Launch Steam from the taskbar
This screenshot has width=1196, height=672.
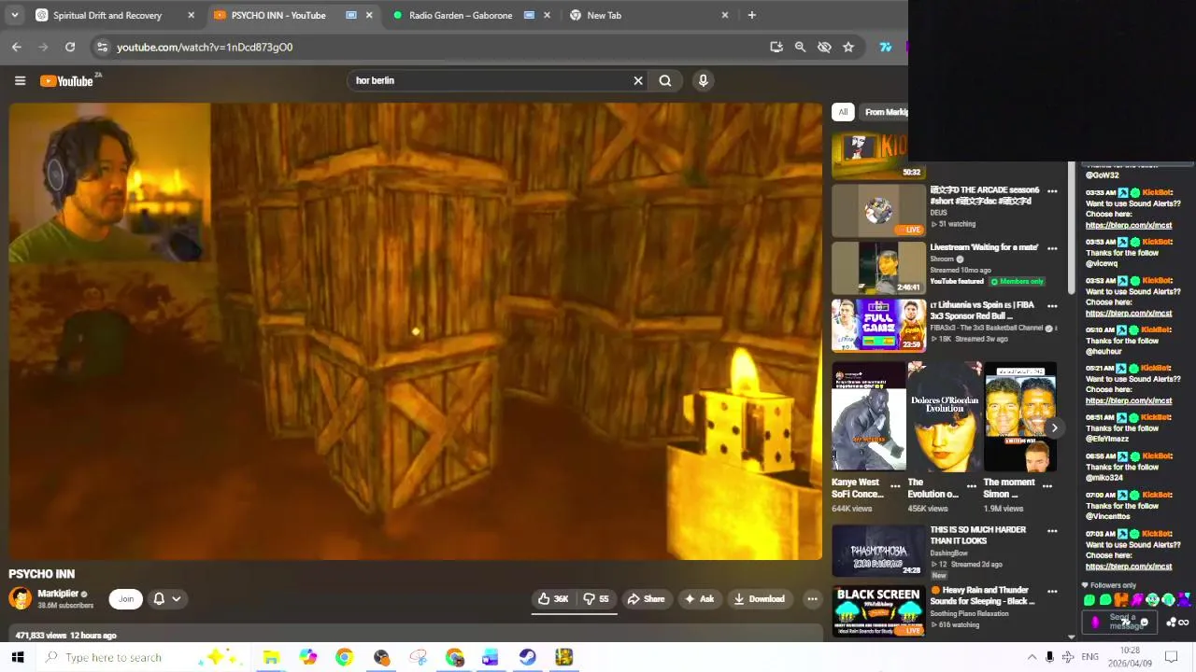(527, 657)
